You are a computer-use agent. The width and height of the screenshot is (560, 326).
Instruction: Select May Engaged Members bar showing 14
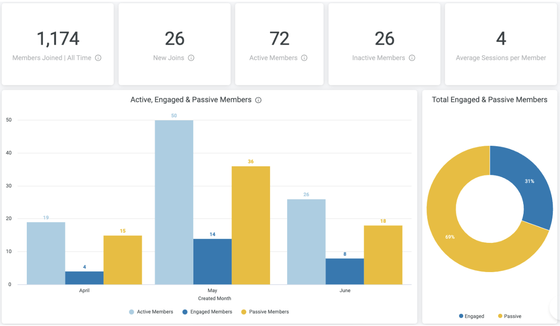tap(213, 262)
